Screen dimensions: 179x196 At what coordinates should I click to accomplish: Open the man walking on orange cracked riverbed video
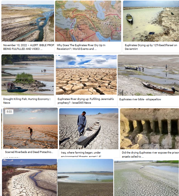(x=30, y=128)
